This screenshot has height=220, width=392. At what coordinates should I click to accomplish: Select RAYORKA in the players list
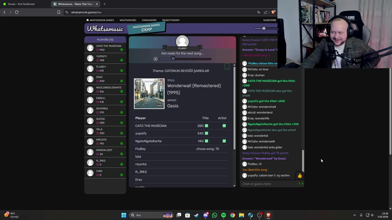pyautogui.click(x=105, y=110)
